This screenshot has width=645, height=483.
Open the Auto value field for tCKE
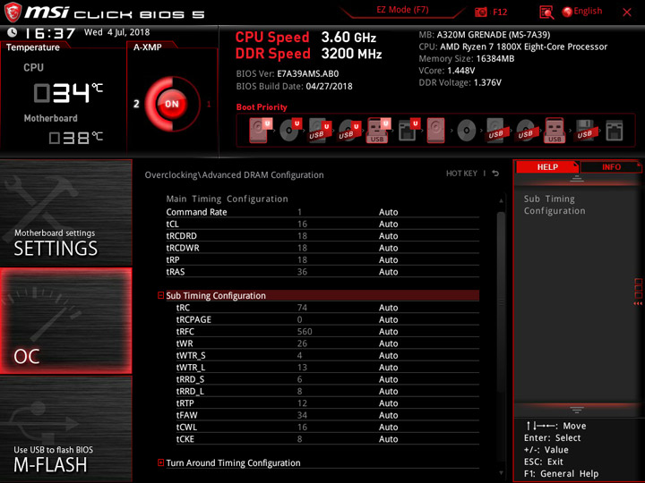(388, 439)
